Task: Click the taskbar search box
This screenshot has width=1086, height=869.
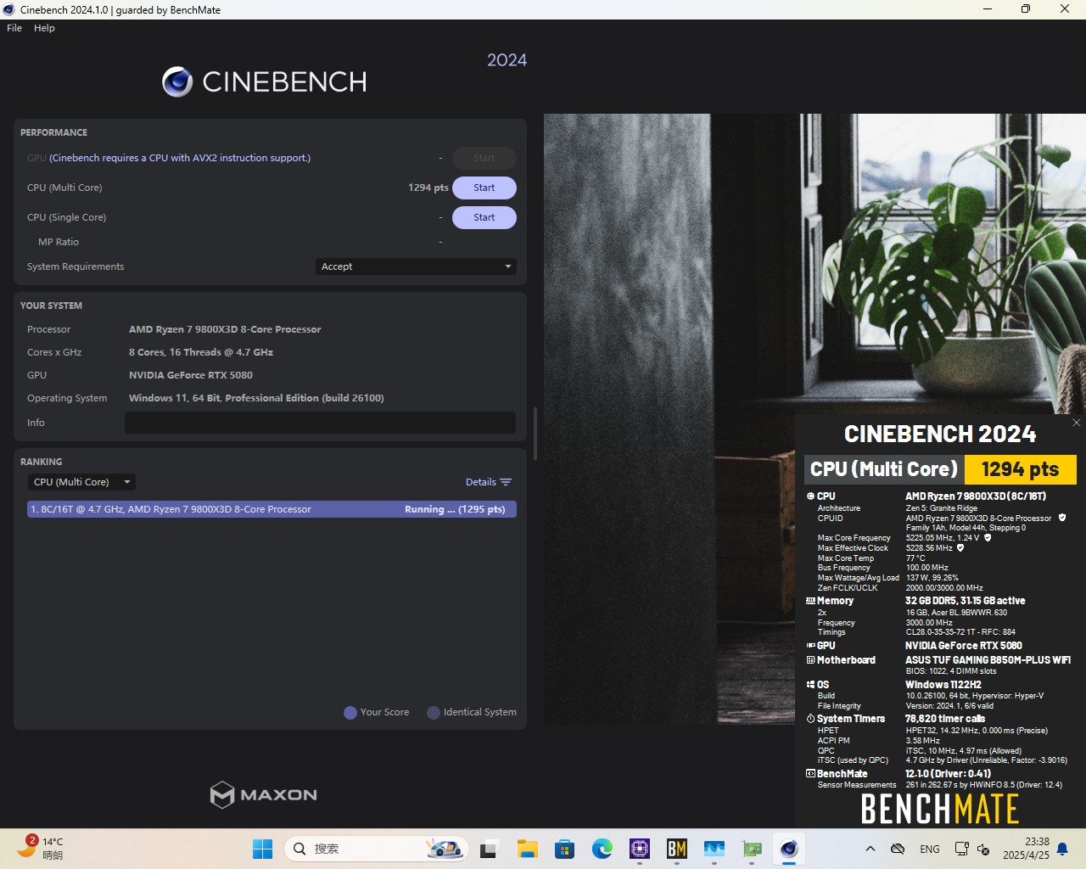Action: 376,849
